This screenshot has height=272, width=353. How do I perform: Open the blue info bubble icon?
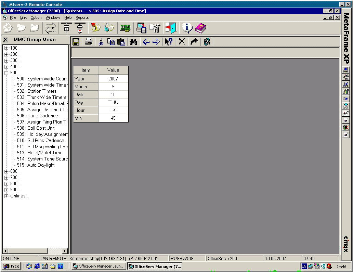click(187, 28)
